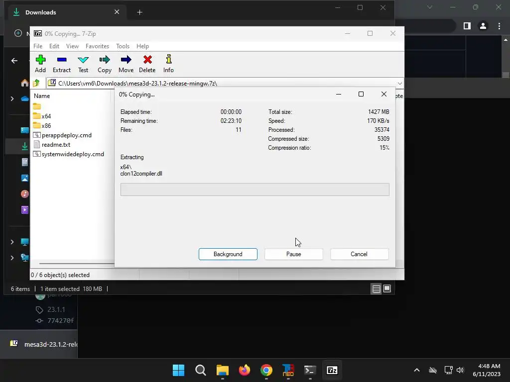Open Pictures from Explorer sidebar
This screenshot has width=510, height=382.
(25, 178)
